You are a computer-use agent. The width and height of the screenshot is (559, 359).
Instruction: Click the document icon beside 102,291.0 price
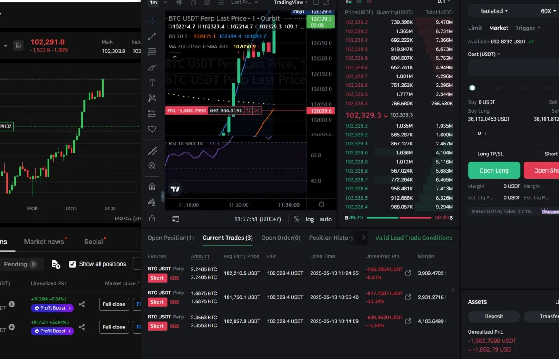pos(18,45)
